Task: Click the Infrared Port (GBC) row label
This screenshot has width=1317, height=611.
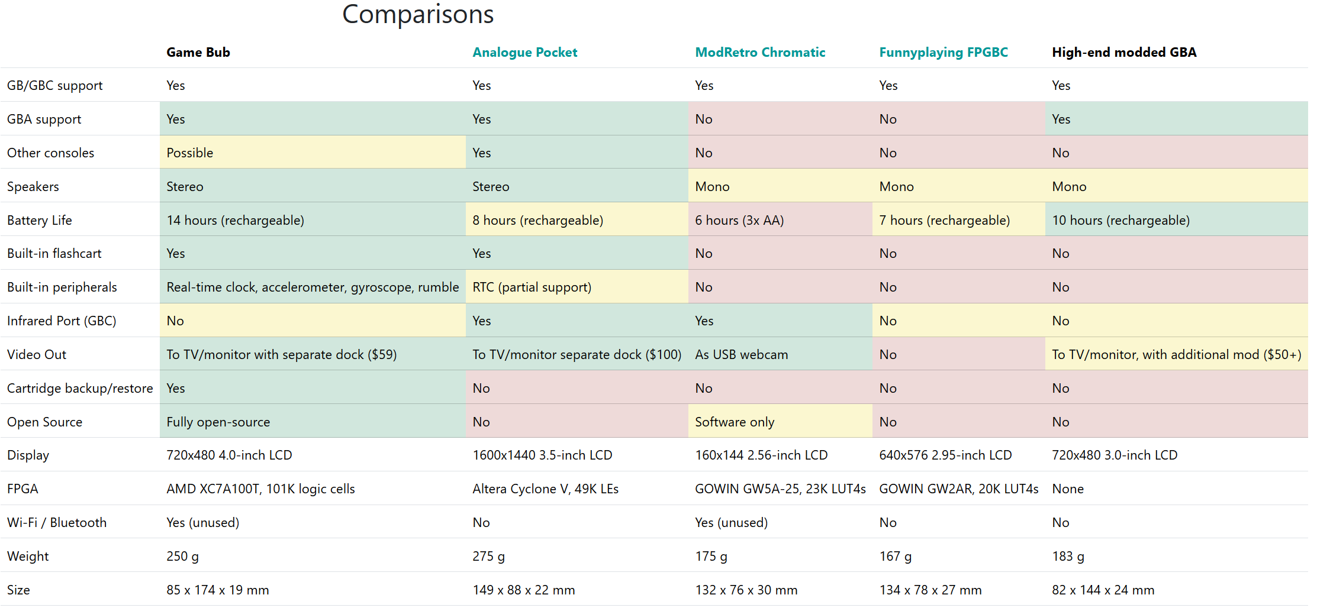Action: [62, 321]
